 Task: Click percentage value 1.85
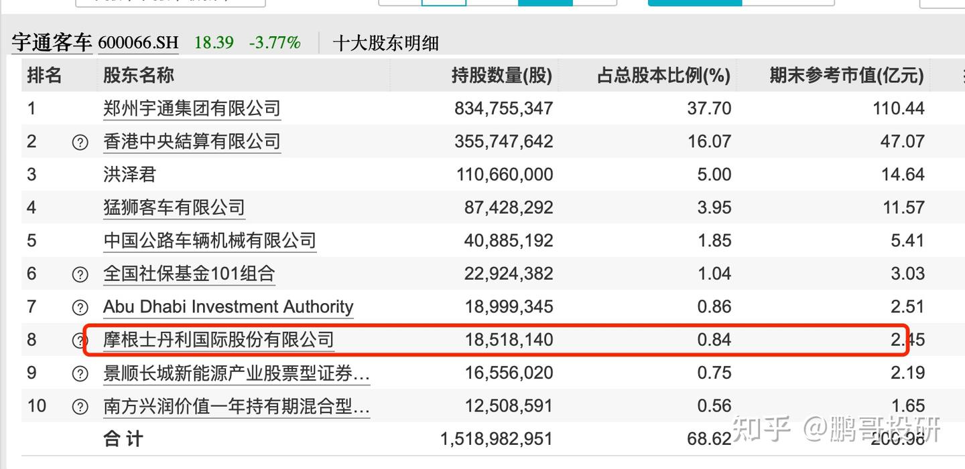tap(715, 240)
